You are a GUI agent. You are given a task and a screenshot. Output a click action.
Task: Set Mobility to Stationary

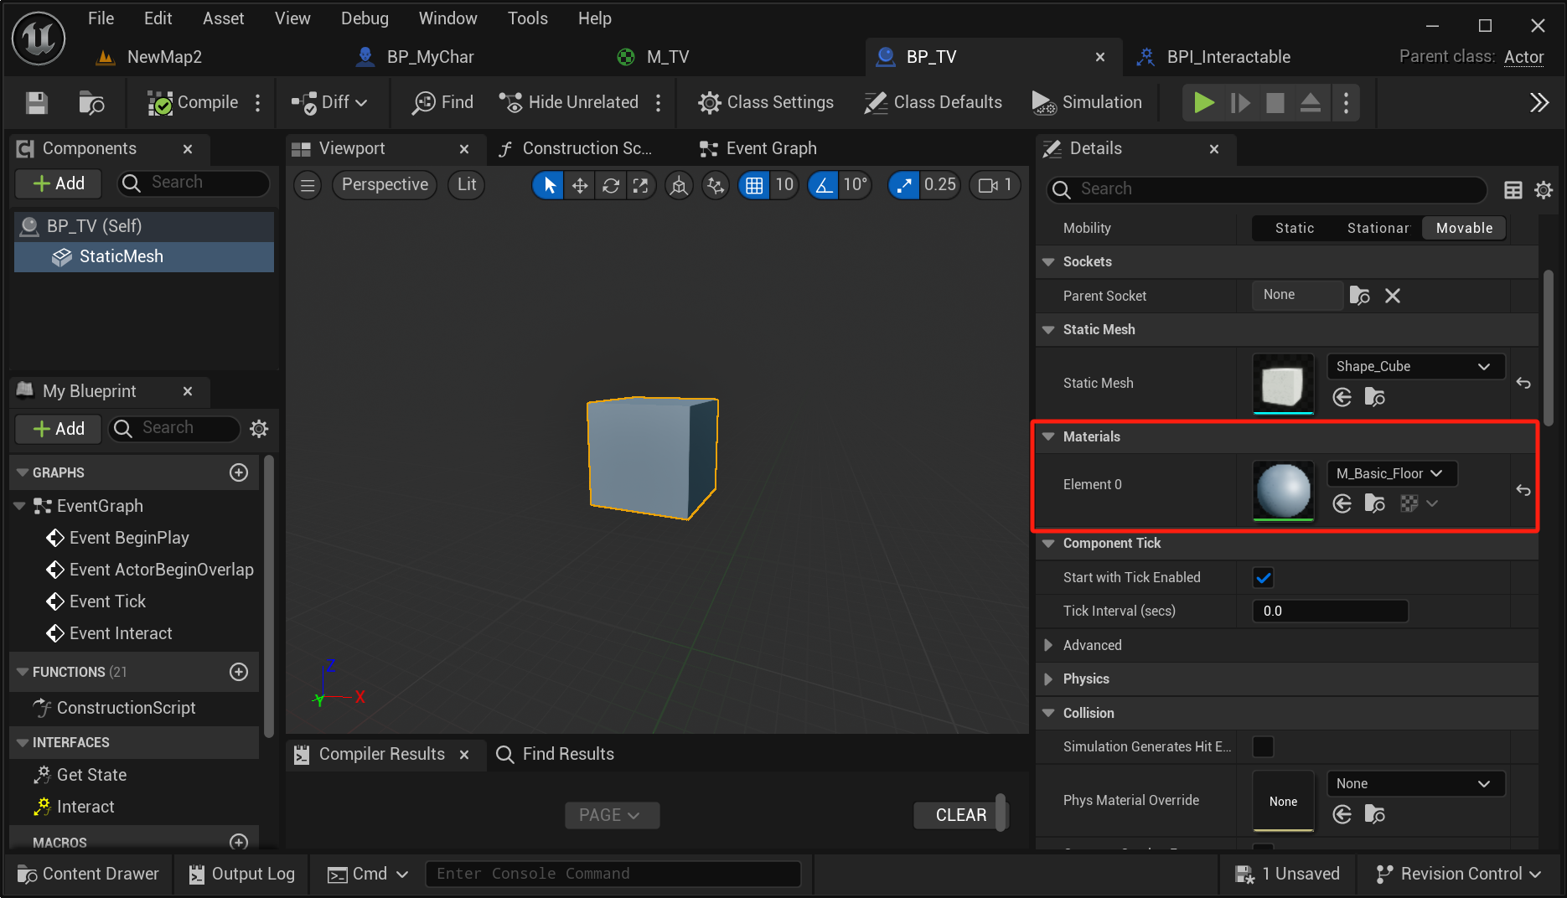click(1378, 228)
